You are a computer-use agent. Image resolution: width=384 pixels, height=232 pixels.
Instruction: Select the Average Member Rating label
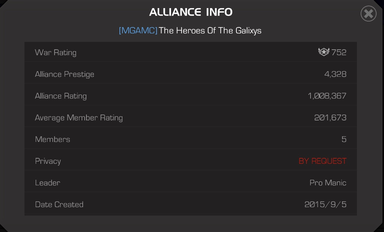[79, 118]
